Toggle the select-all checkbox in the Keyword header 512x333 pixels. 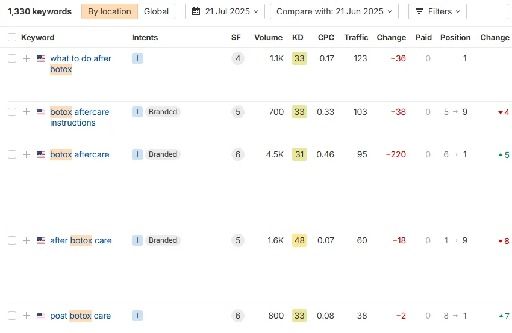[12, 37]
